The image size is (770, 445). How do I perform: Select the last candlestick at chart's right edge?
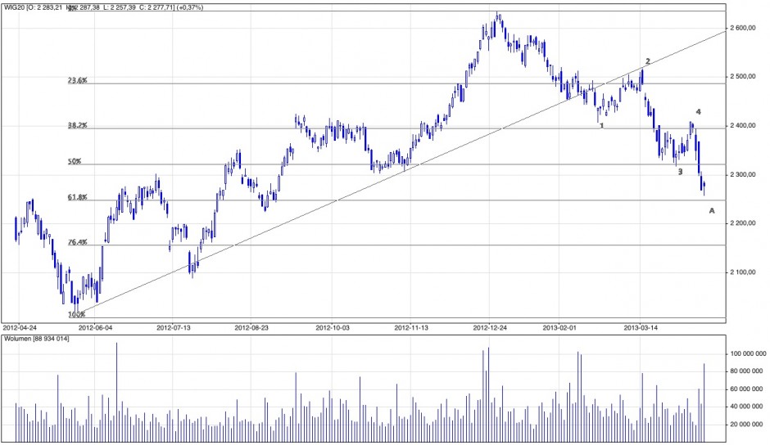click(704, 188)
